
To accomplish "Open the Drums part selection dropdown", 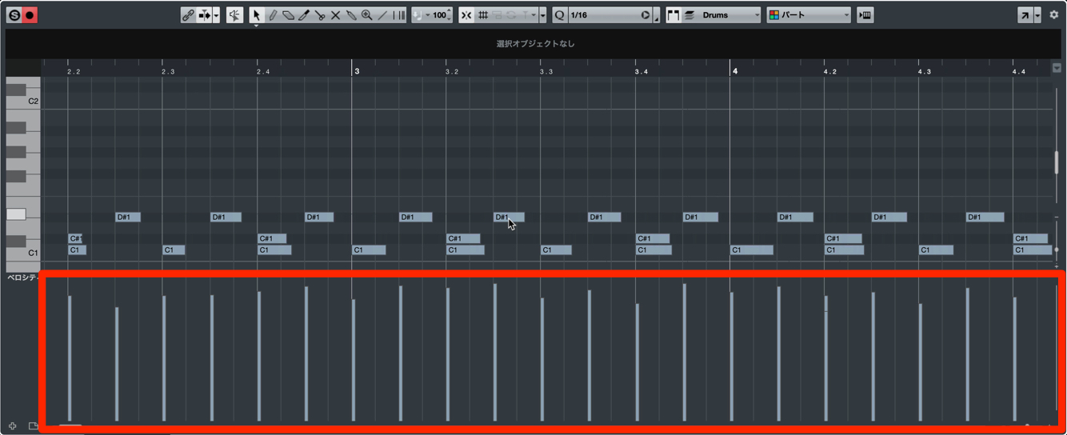I will coord(729,15).
